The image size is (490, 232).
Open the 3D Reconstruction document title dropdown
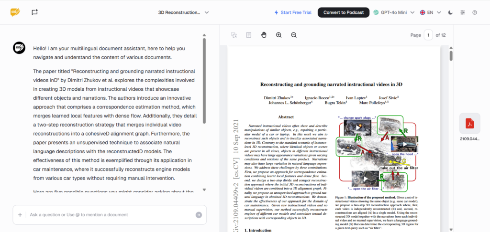click(183, 12)
